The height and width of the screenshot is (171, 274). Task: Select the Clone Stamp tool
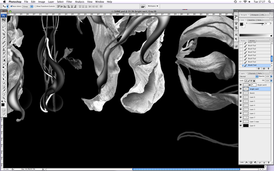coord(4,50)
